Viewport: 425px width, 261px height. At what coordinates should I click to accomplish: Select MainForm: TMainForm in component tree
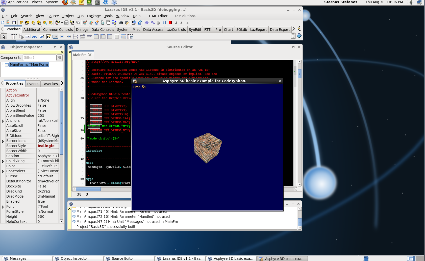(x=29, y=65)
